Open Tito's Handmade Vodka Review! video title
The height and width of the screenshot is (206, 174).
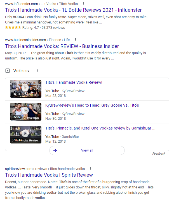(74, 82)
